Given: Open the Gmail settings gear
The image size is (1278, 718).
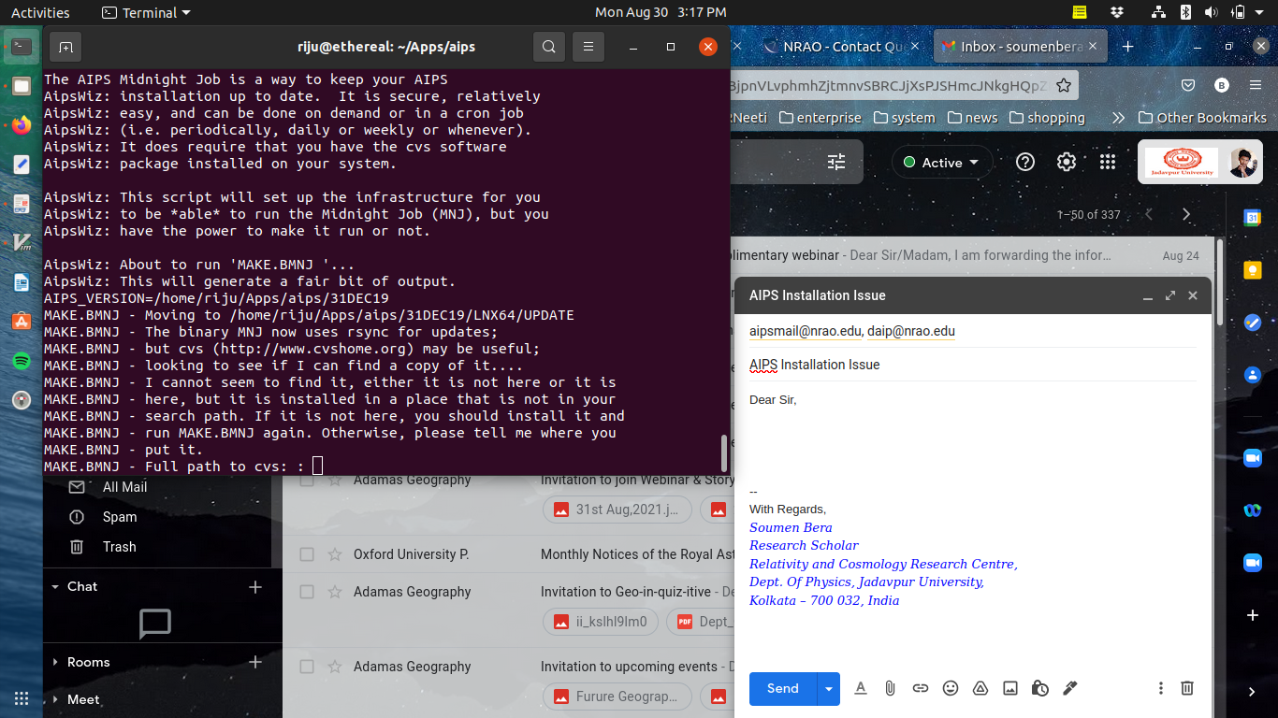Looking at the screenshot, I should pyautogui.click(x=1067, y=162).
